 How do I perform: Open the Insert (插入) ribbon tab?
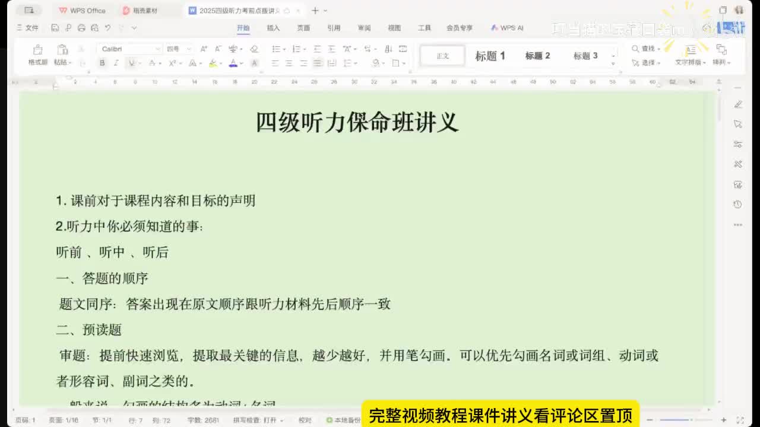pos(273,28)
